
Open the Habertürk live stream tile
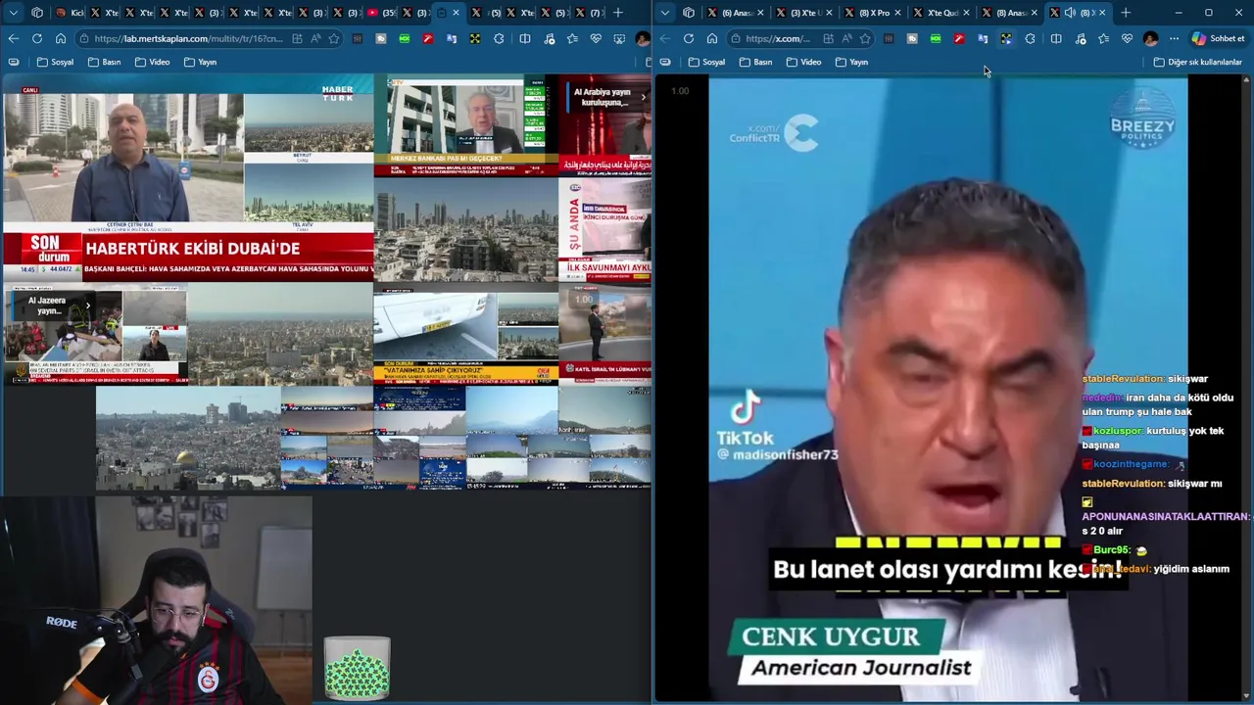tap(187, 180)
